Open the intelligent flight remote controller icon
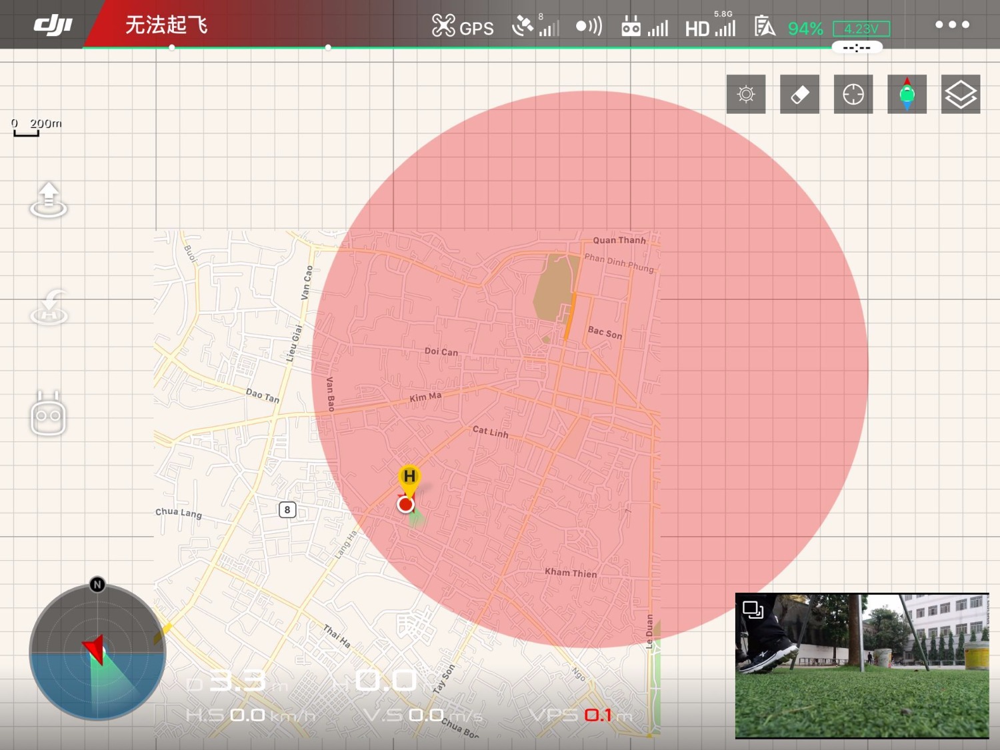 48,413
